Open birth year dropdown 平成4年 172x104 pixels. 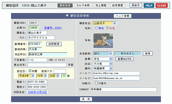26,76
